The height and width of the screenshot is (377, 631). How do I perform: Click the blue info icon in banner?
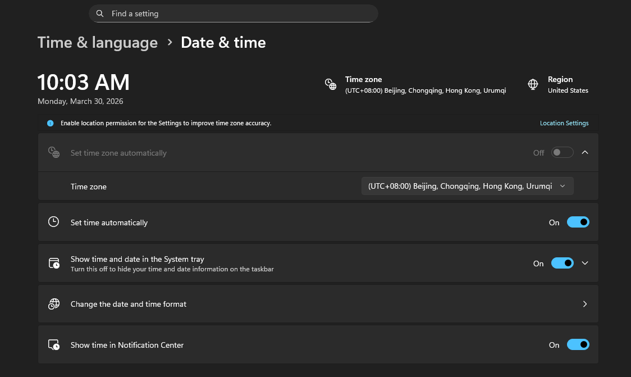click(x=51, y=123)
